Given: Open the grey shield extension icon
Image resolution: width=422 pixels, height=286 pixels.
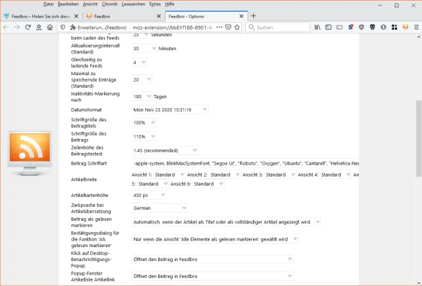Looking at the screenshot, I should click(x=361, y=27).
